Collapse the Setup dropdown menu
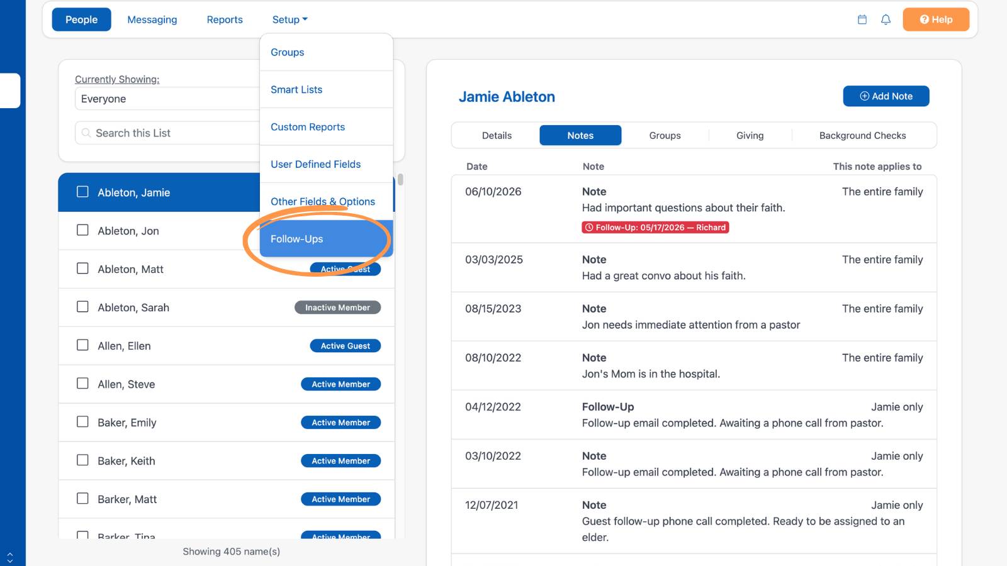Viewport: 1007px width, 566px height. click(x=290, y=19)
